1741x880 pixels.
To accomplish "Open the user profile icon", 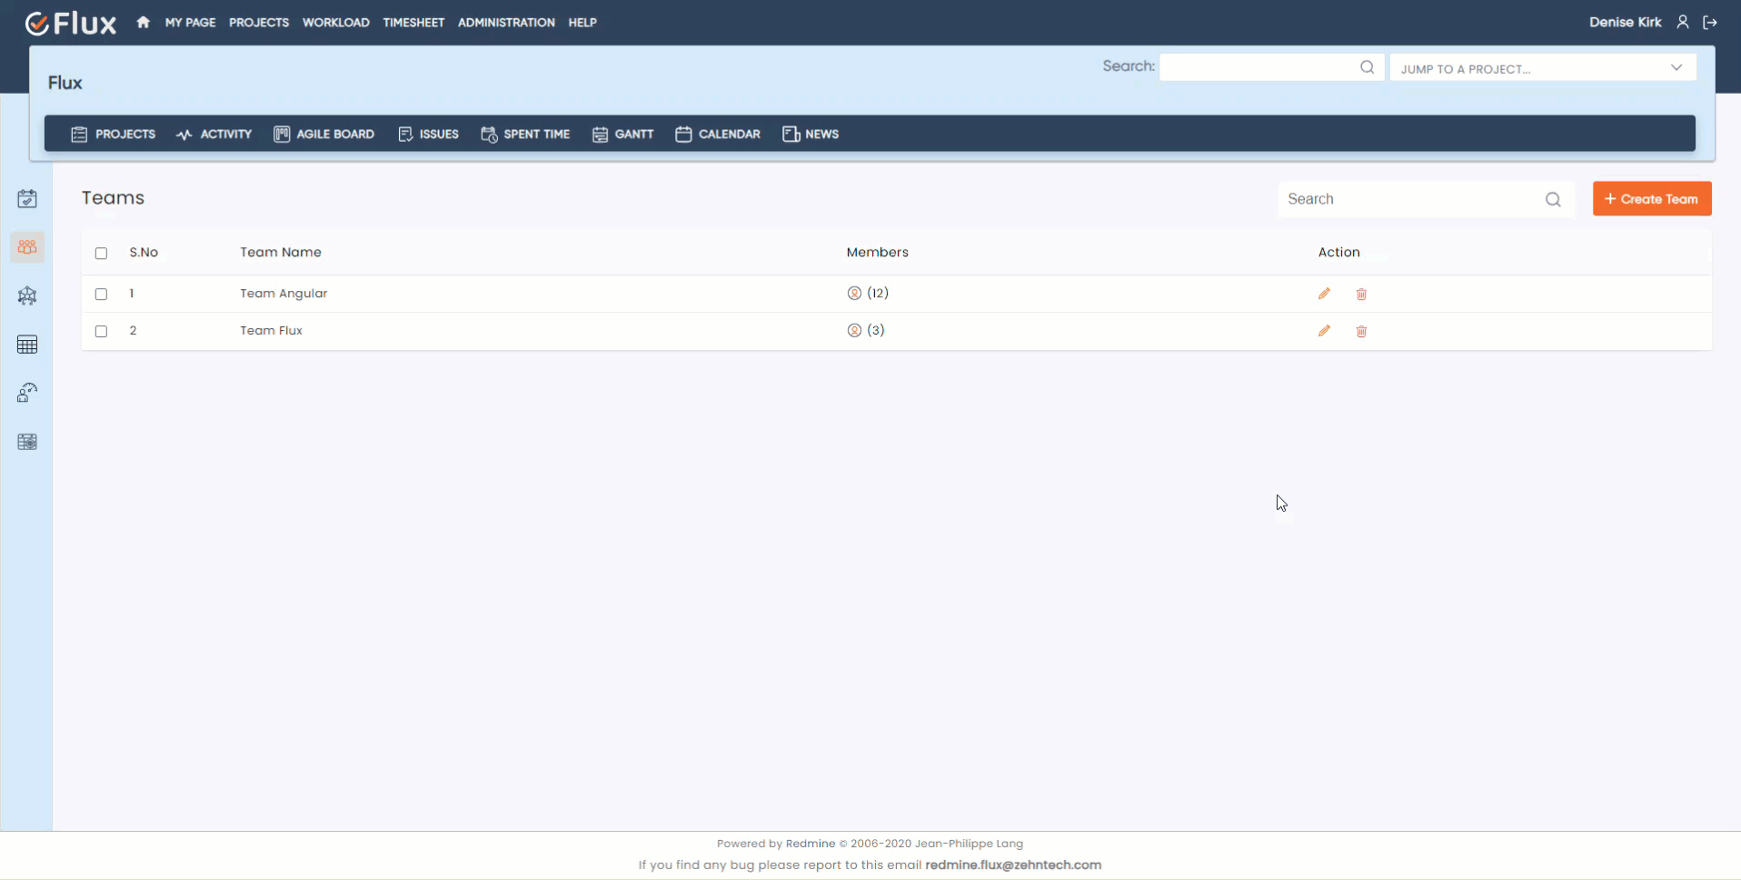I will point(1683,22).
